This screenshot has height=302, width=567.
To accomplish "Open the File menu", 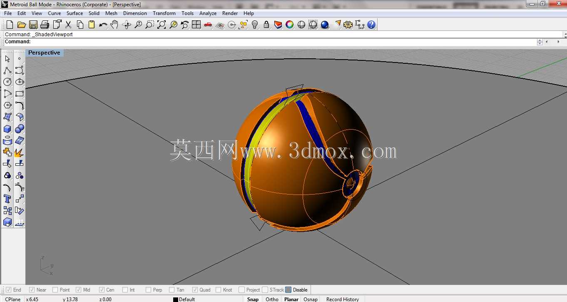I will (8, 13).
